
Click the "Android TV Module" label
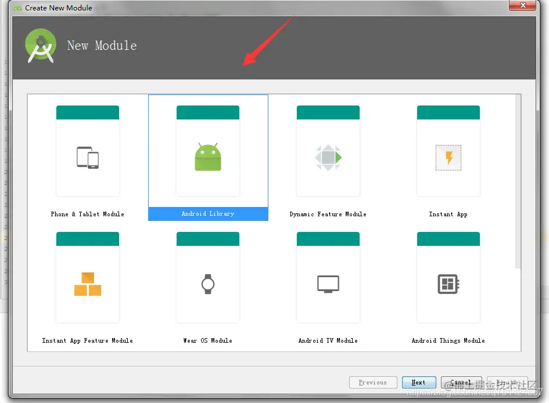coord(328,340)
